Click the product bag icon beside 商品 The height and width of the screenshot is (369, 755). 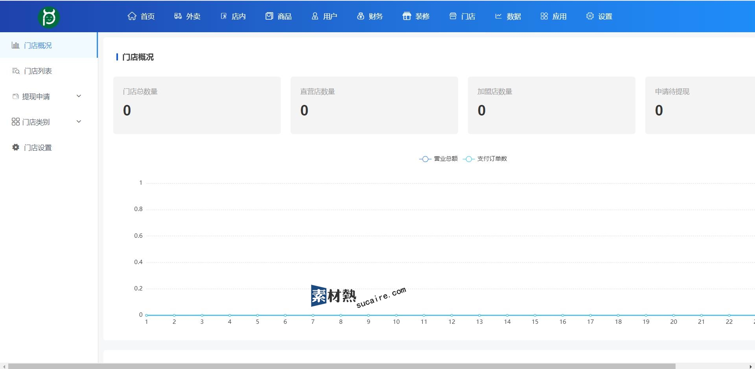[269, 16]
